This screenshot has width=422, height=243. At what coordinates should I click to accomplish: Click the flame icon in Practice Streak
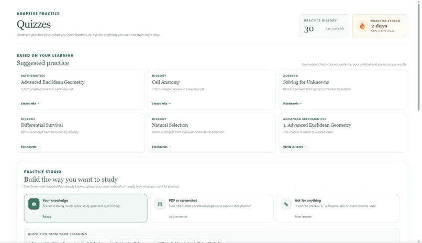click(362, 26)
